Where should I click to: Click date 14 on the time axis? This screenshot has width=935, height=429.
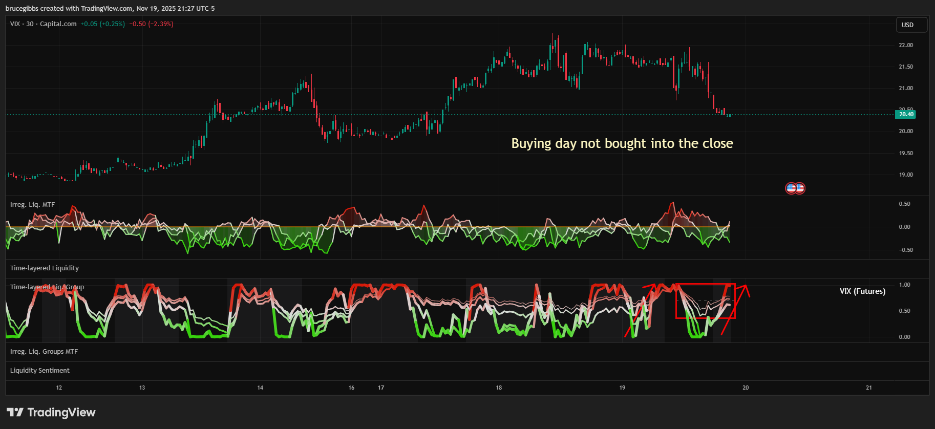click(260, 388)
